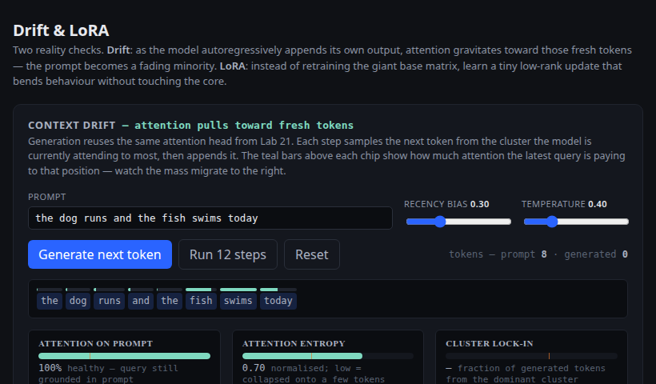The image size is (656, 384).
Task: Select the 'fish' token chip
Action: (x=201, y=301)
